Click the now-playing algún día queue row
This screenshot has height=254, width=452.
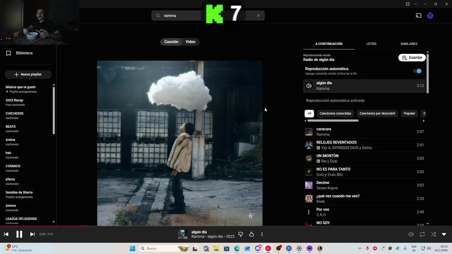click(364, 86)
